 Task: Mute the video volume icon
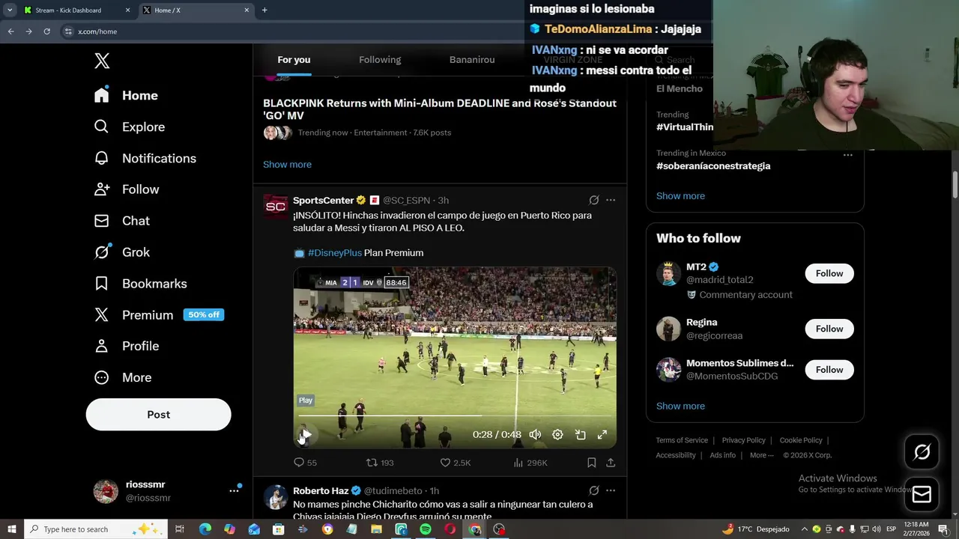pos(535,434)
